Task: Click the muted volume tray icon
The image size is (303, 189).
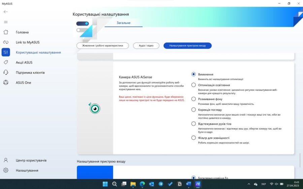Action: pos(276,184)
